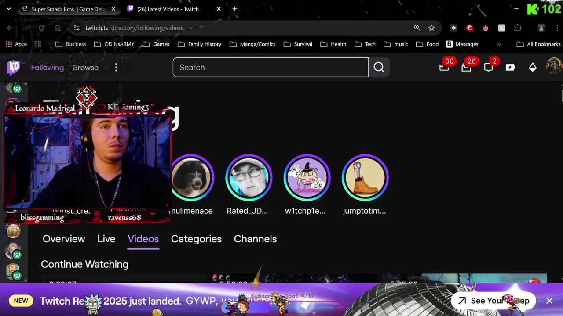
Task: Dismiss the Twitch Recap banner
Action: tap(549, 301)
